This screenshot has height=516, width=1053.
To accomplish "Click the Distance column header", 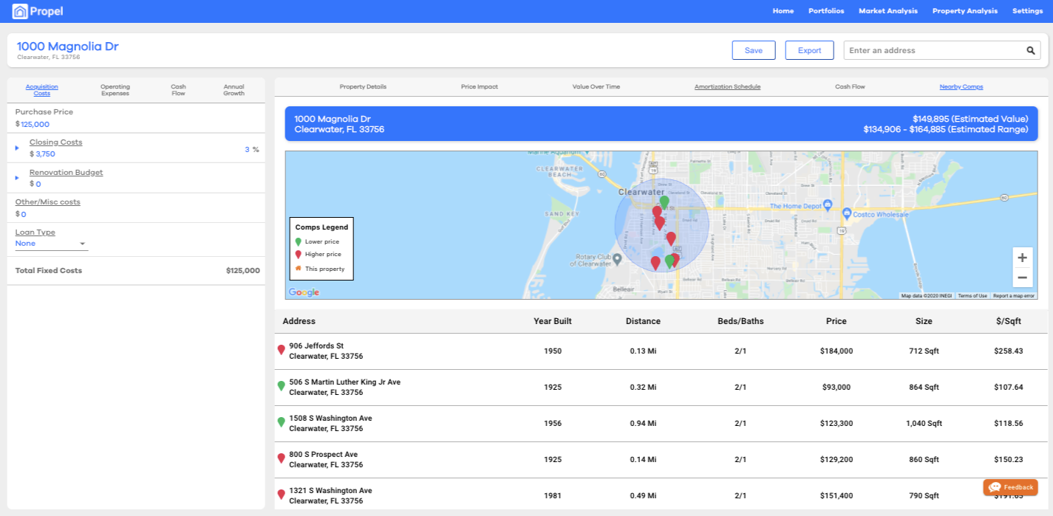I will click(x=643, y=322).
